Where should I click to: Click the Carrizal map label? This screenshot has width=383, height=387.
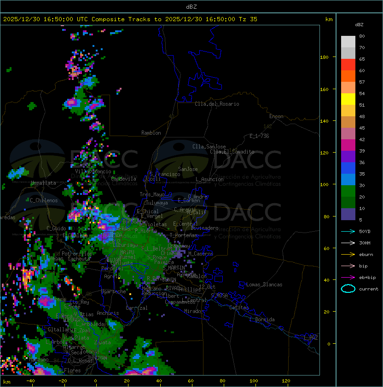pyautogui.click(x=136, y=308)
